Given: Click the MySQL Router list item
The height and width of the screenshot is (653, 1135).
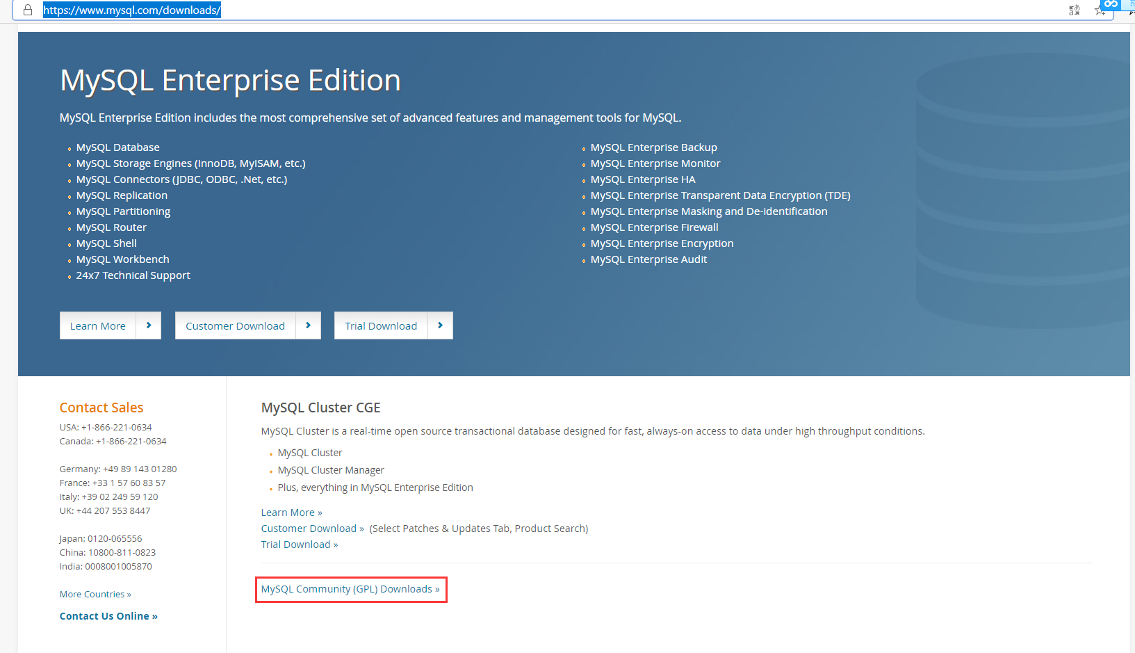Looking at the screenshot, I should point(111,227).
